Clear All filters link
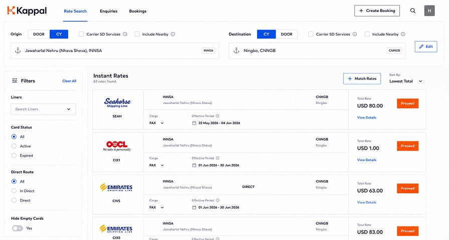The width and height of the screenshot is (449, 240). (x=69, y=81)
